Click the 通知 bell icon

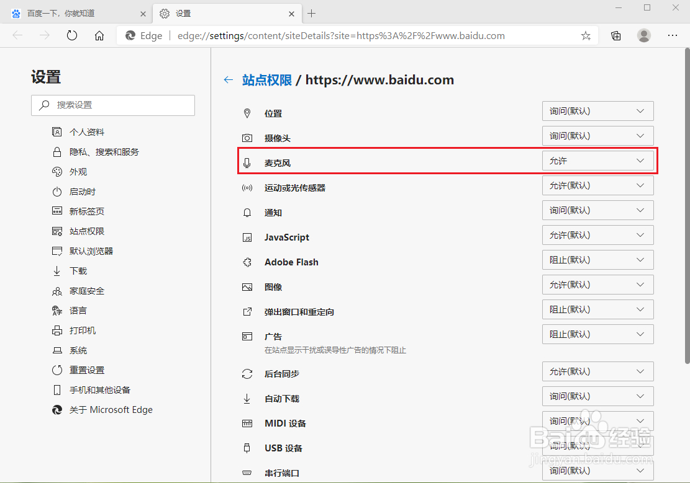click(x=247, y=213)
